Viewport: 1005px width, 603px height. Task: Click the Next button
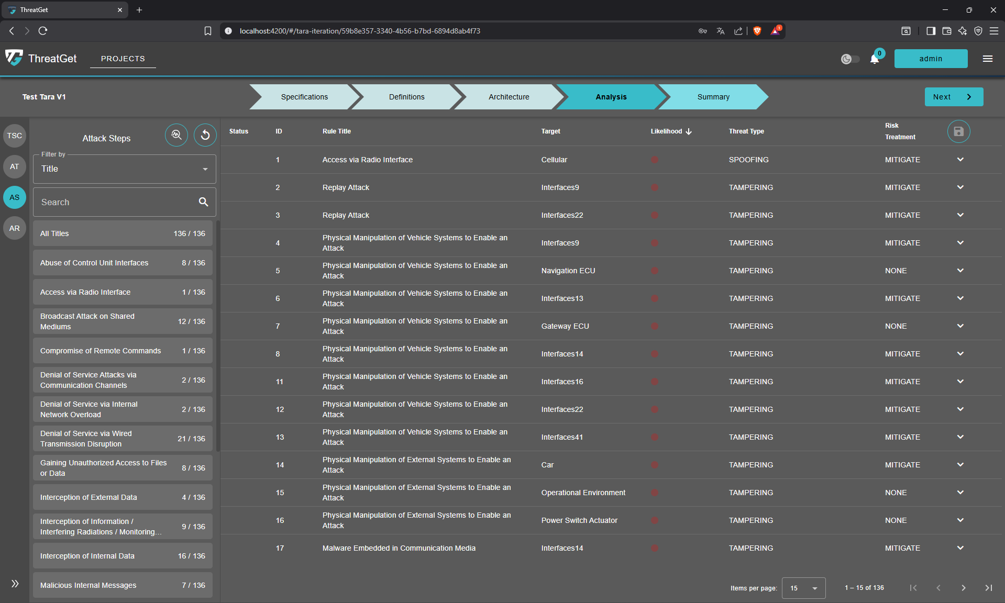(953, 97)
